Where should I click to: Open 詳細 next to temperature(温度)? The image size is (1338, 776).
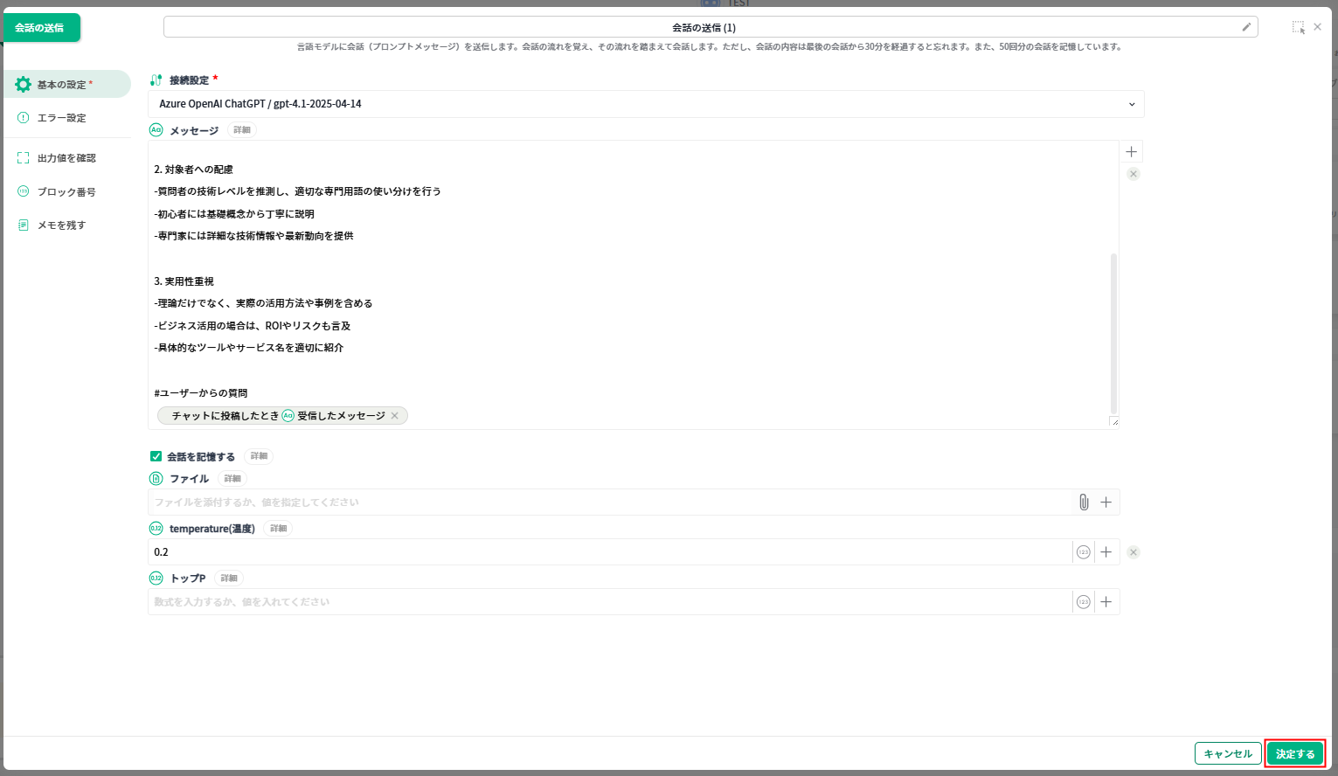278,529
